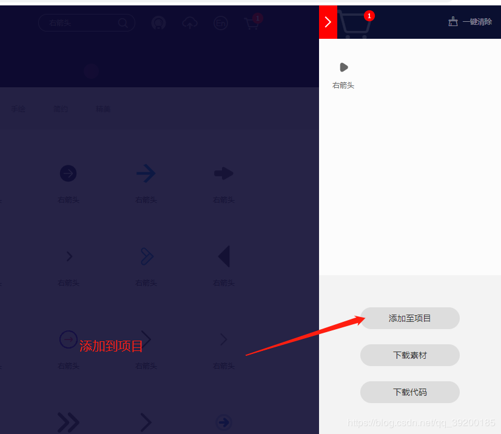The image size is (501, 434).
Task: Select the 手绘 filter tab
Action: [x=18, y=109]
